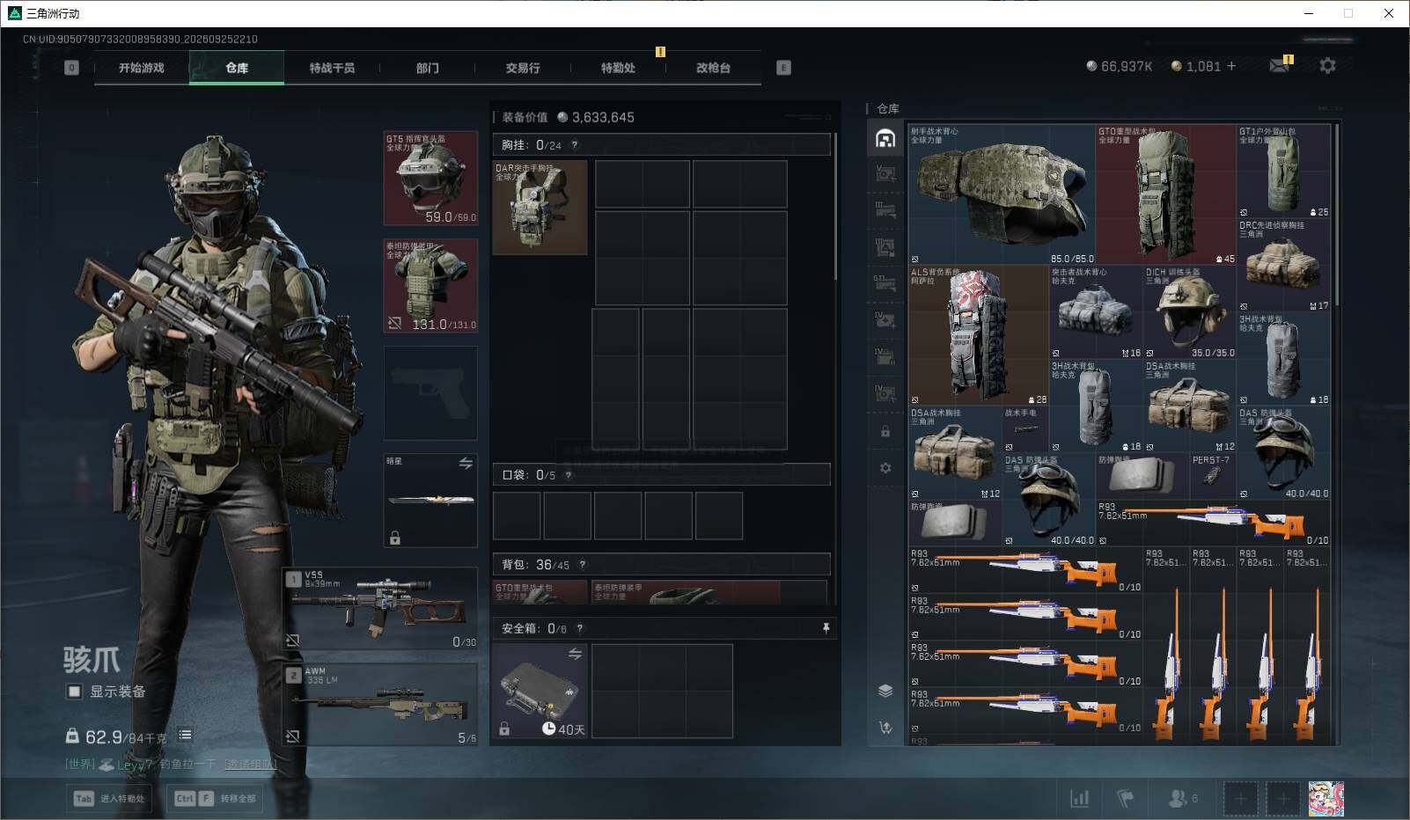Click the help icon beside 安全箱
This screenshot has height=820, width=1410.
[579, 628]
